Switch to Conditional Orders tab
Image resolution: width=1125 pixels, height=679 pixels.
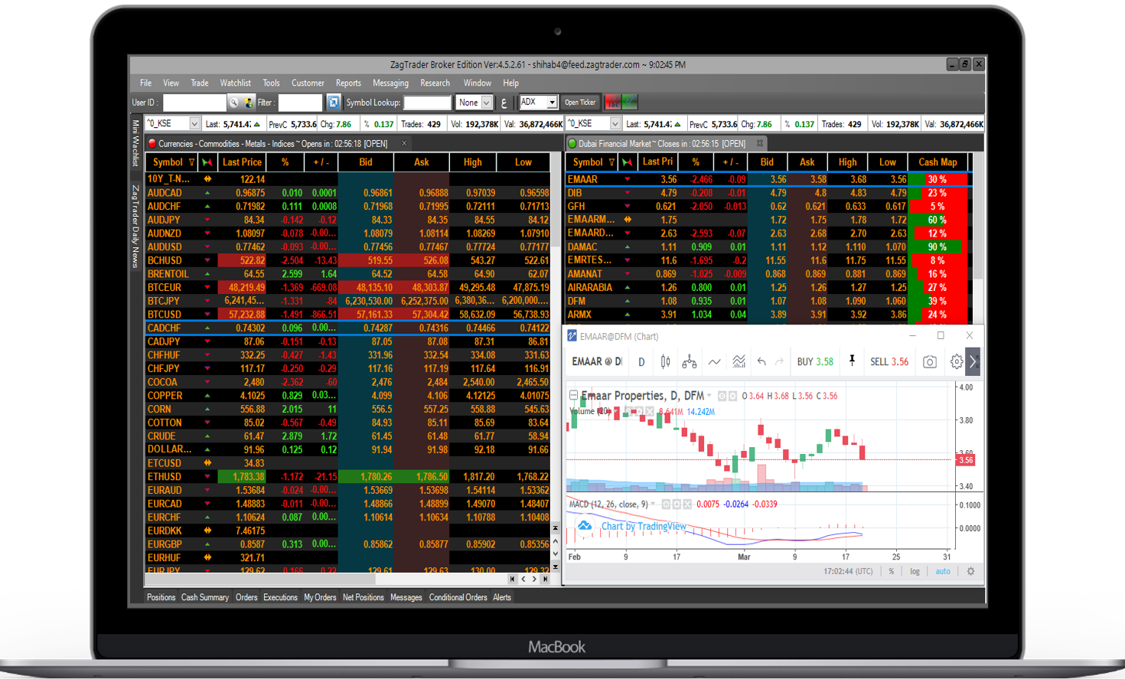(458, 598)
